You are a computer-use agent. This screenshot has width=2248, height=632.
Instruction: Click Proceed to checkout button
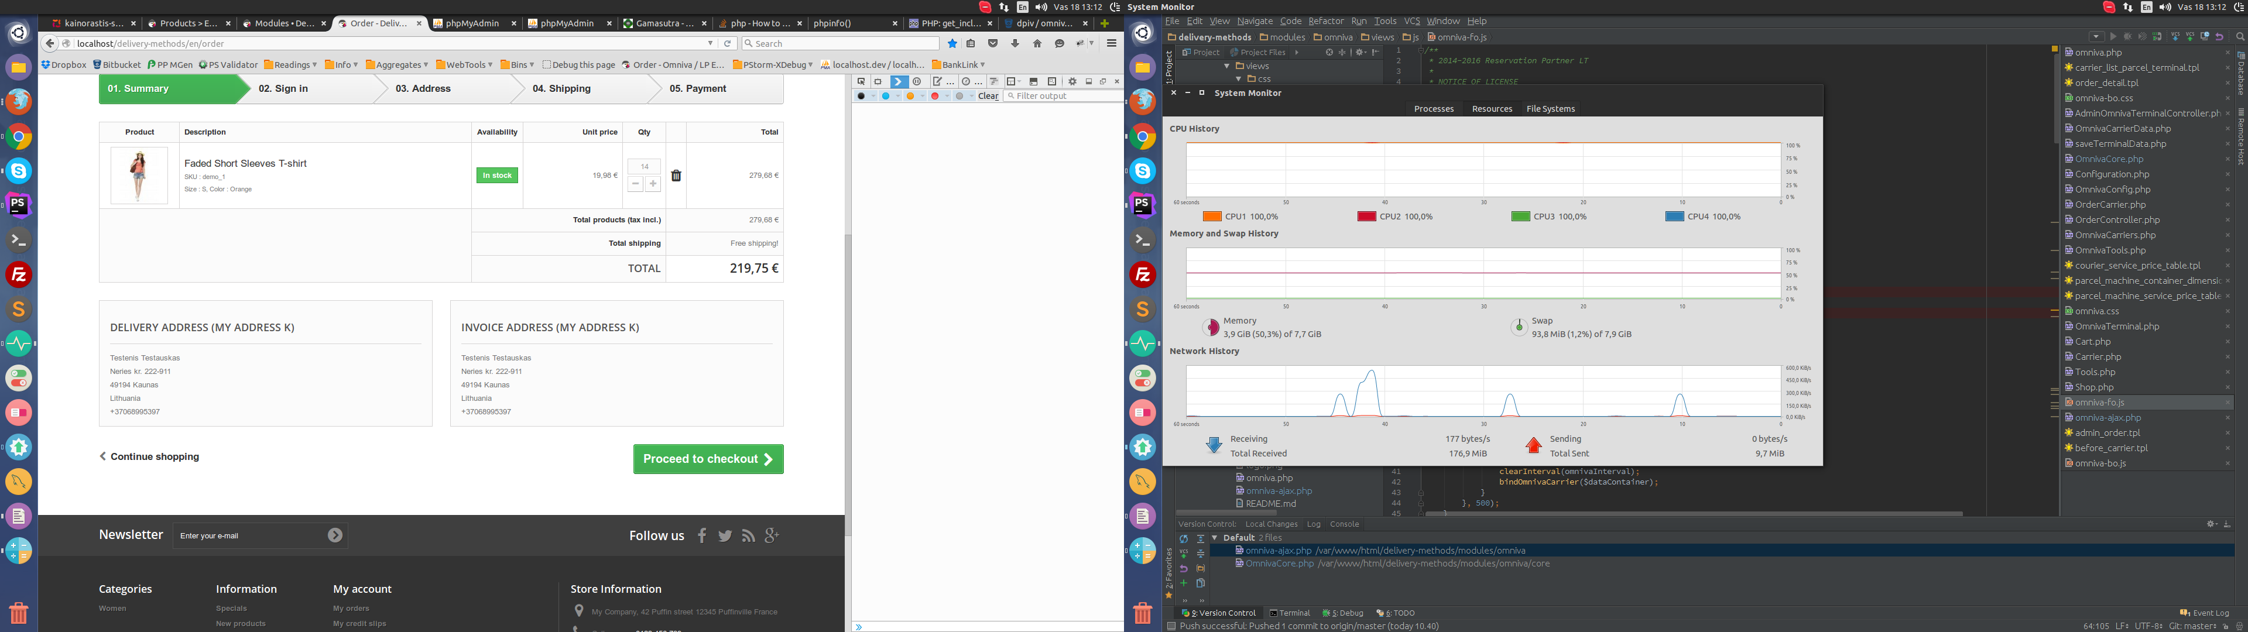coord(708,459)
